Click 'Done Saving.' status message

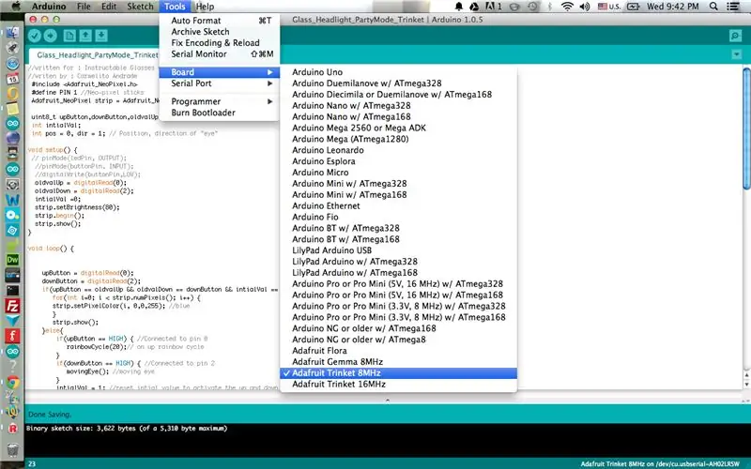pyautogui.click(x=50, y=415)
